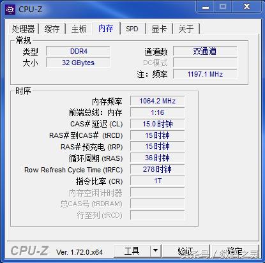This screenshot has height=263, width=265.
Task: Click the 36 时钟 tRAS value
Action: click(x=158, y=158)
